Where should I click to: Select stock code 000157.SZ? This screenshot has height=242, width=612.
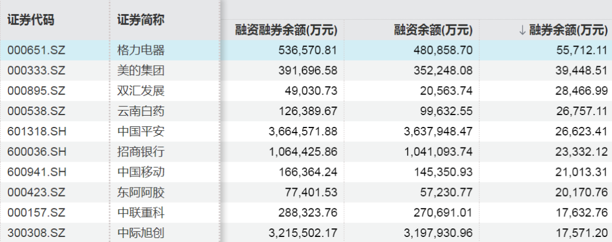tap(36, 213)
